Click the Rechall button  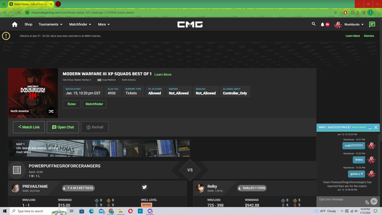pos(95,127)
